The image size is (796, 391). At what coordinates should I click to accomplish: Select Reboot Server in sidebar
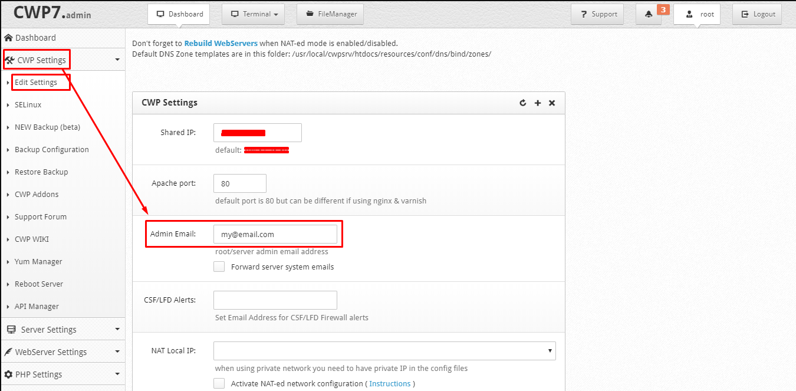39,284
